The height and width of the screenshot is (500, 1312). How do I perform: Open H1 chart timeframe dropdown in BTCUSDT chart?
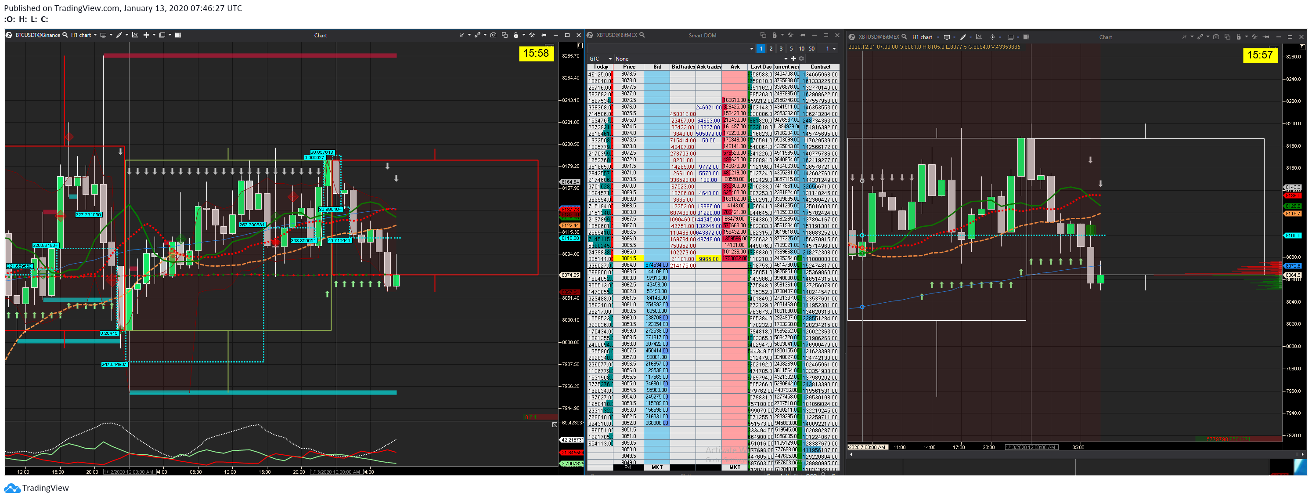click(83, 35)
